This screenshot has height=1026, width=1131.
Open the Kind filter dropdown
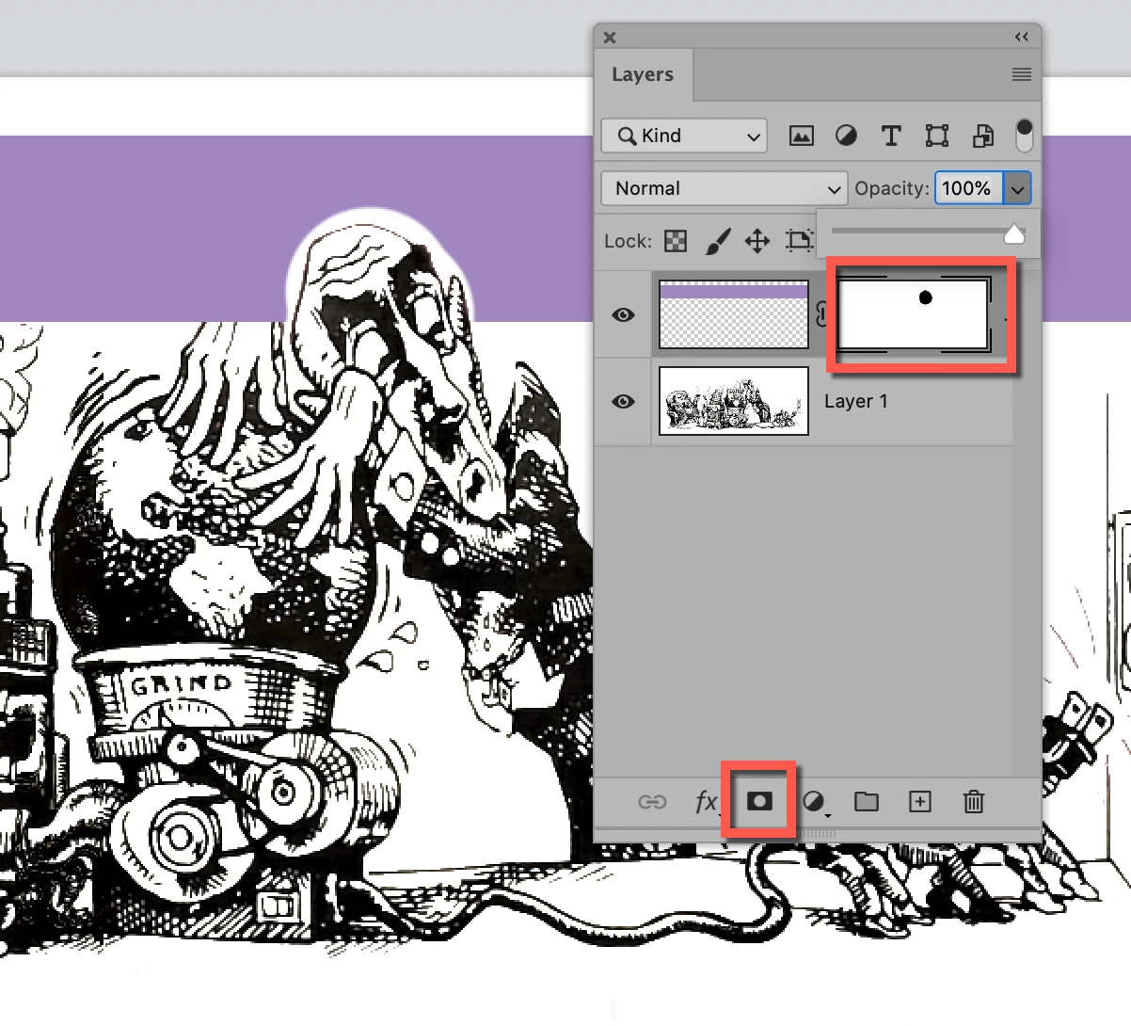[x=684, y=136]
